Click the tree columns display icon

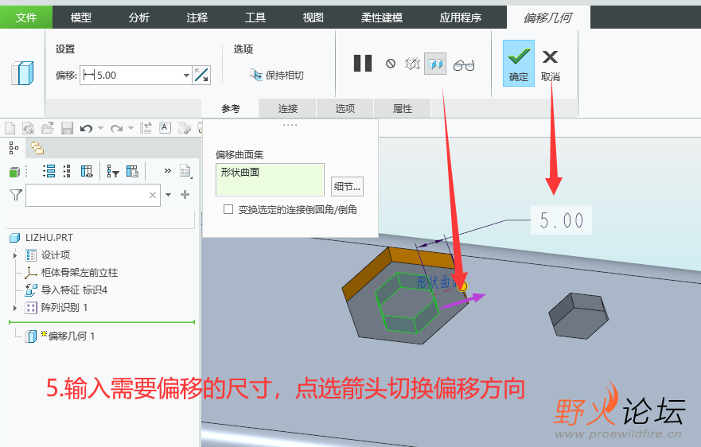tap(87, 171)
